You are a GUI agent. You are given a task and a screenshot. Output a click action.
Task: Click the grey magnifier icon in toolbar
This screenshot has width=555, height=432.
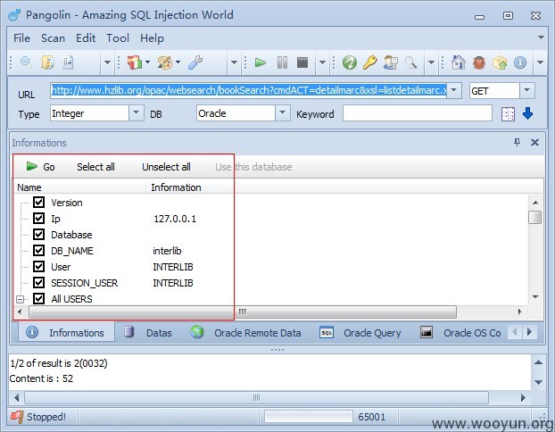(411, 62)
